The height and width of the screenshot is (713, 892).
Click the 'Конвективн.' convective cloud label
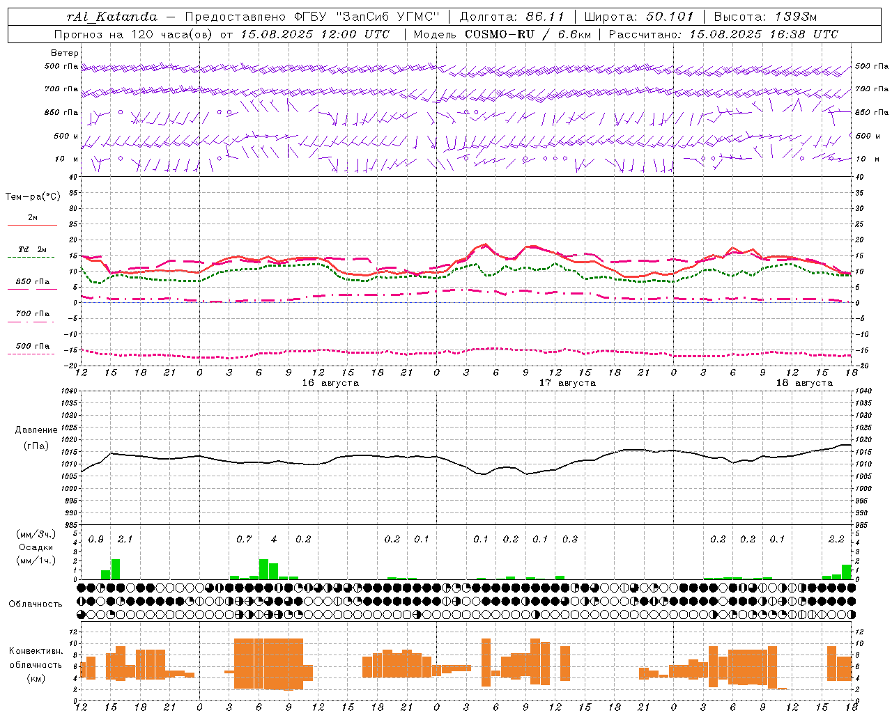click(x=36, y=651)
